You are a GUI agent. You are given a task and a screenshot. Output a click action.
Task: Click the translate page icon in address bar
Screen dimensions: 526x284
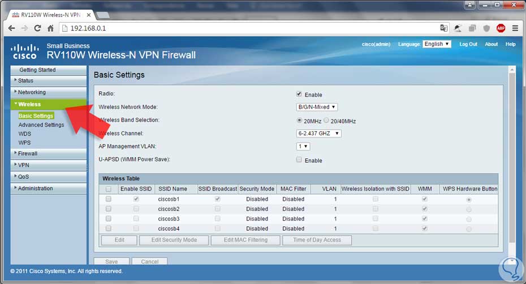click(443, 28)
